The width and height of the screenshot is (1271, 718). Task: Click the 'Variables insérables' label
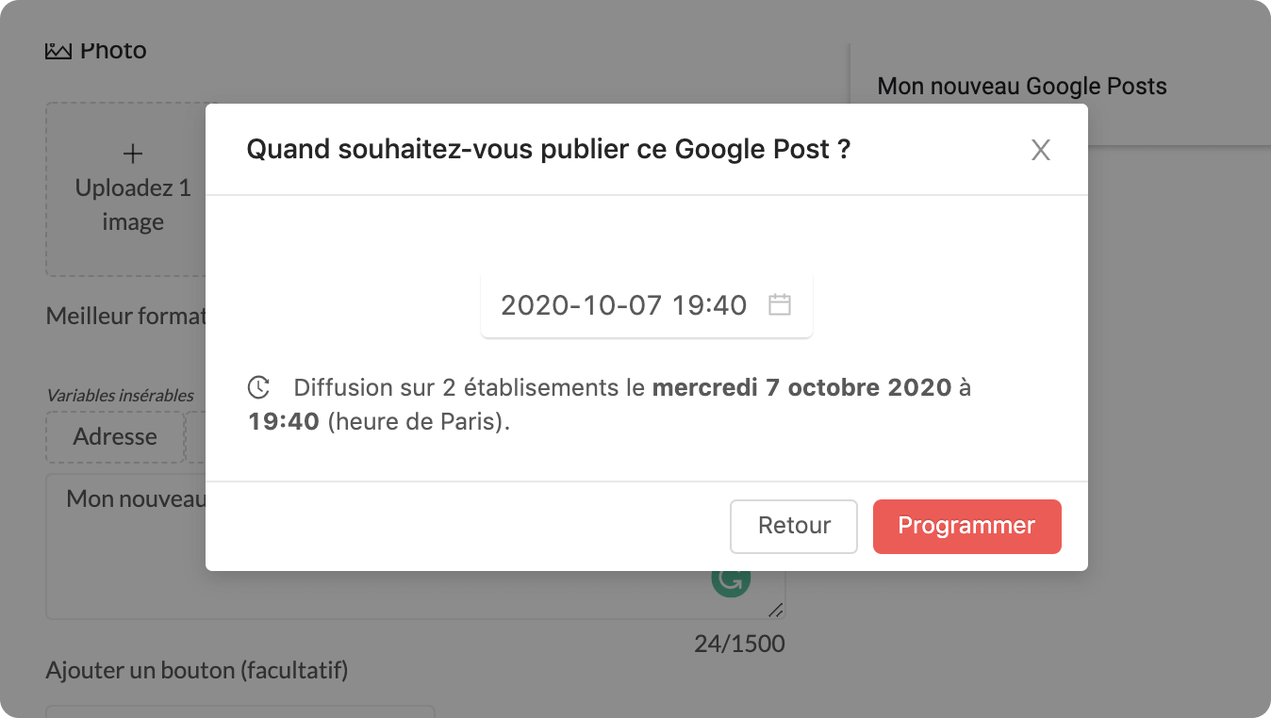[120, 396]
